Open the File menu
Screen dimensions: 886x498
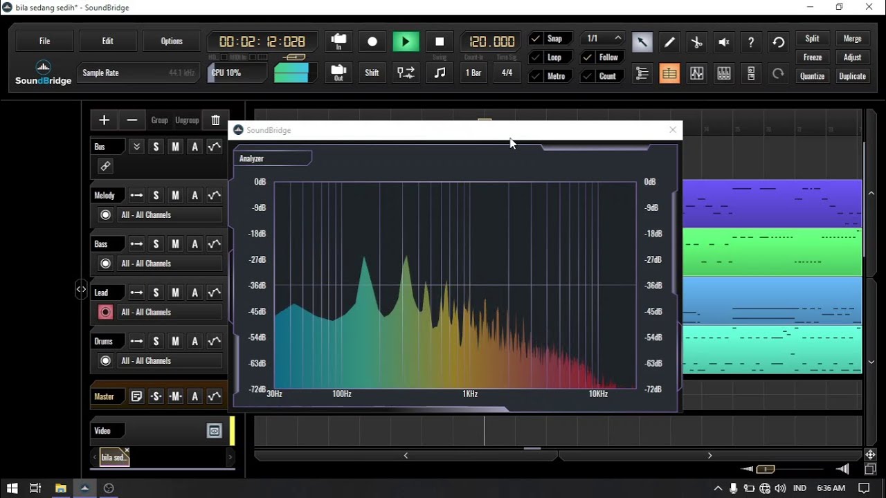click(44, 41)
